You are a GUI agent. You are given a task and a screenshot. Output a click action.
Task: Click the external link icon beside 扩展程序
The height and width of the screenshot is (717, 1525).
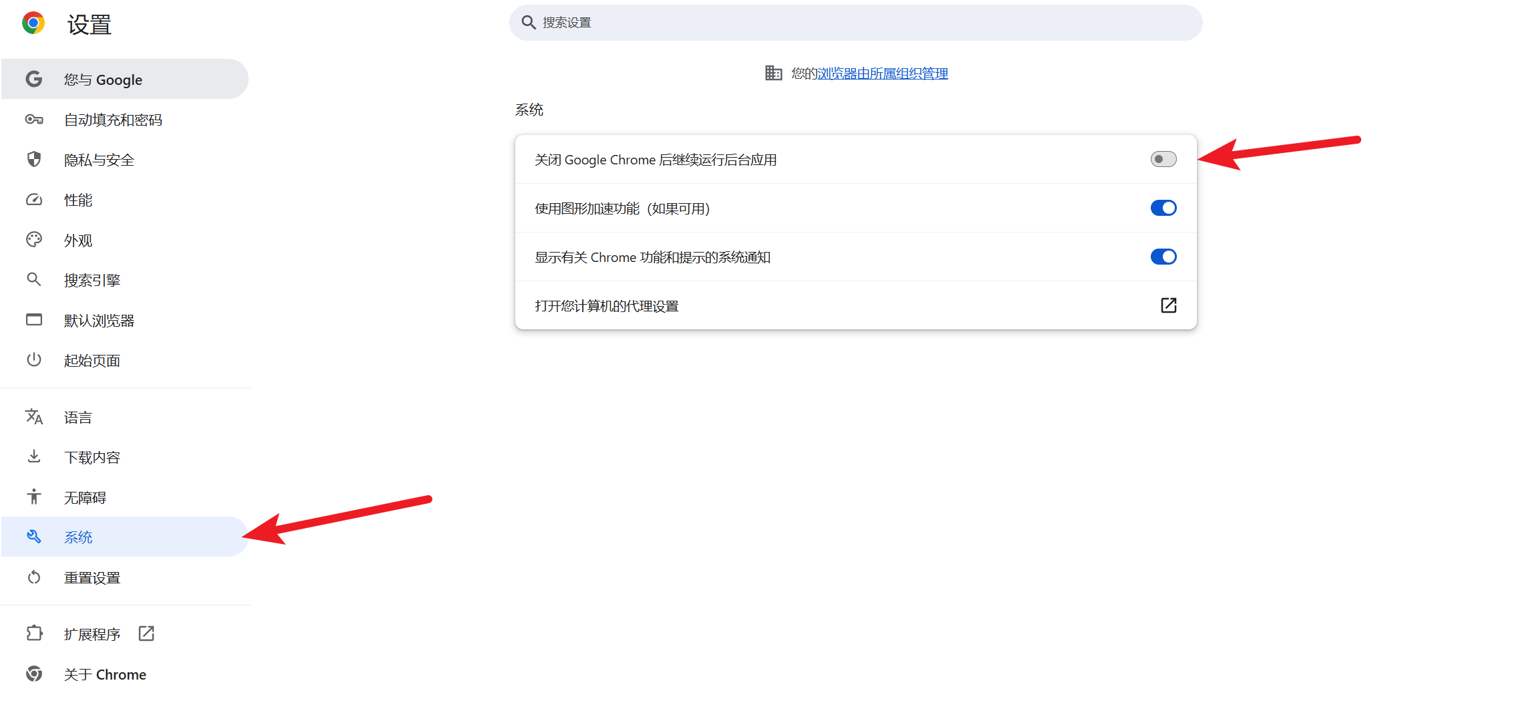[146, 633]
